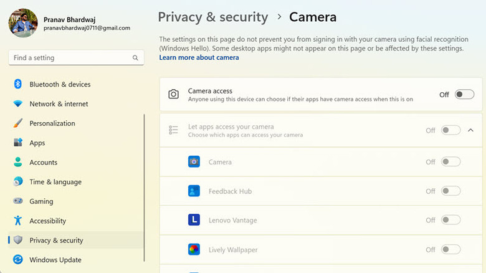The height and width of the screenshot is (273, 486).
Task: Open Time & language settings
Action: coord(55,182)
